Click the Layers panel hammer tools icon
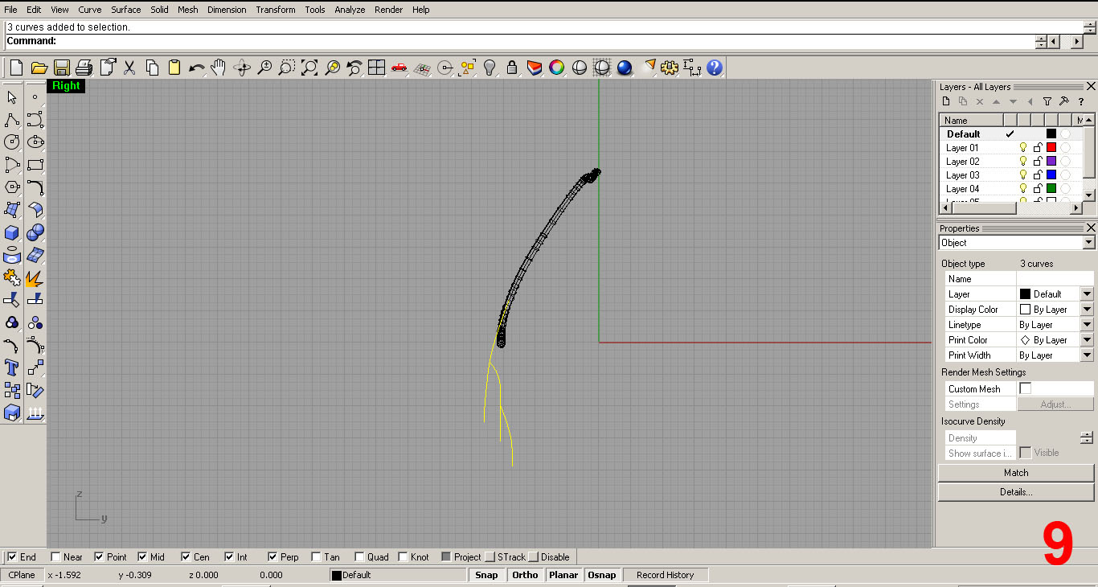The height and width of the screenshot is (587, 1098). pos(1063,101)
